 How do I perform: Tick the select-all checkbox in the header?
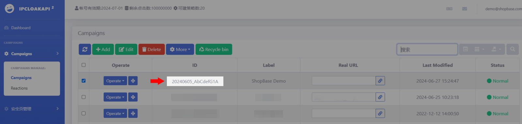(x=84, y=65)
